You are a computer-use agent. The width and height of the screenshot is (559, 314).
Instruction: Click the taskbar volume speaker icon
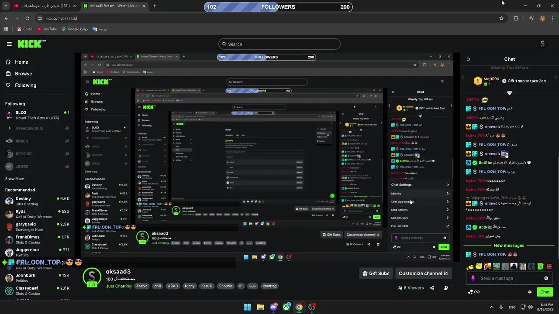click(530, 307)
